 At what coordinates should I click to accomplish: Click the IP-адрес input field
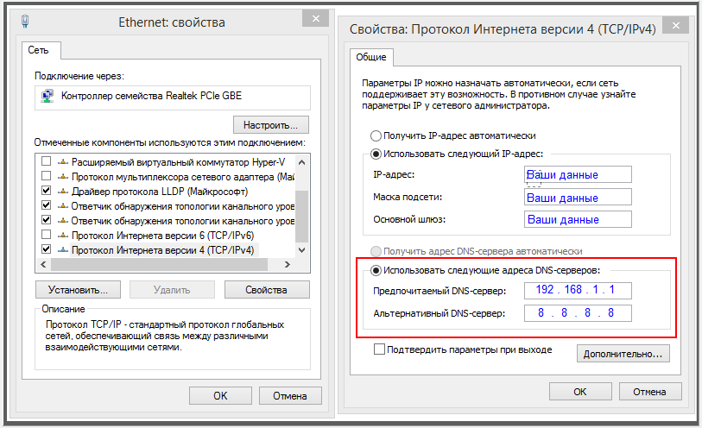click(578, 174)
